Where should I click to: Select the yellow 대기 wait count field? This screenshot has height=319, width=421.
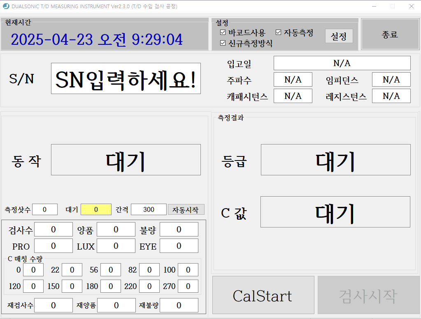[96, 209]
